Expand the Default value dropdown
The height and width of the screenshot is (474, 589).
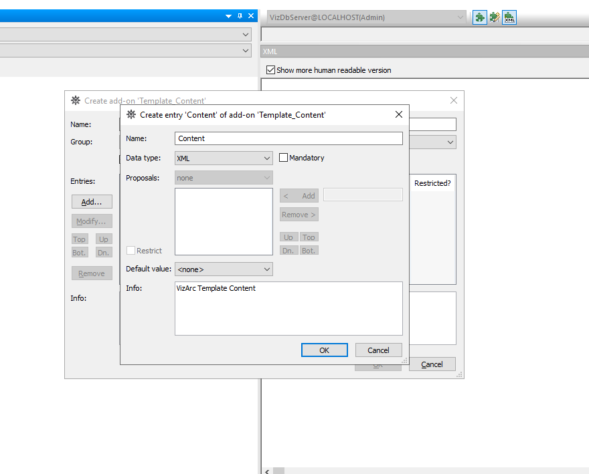coord(224,269)
